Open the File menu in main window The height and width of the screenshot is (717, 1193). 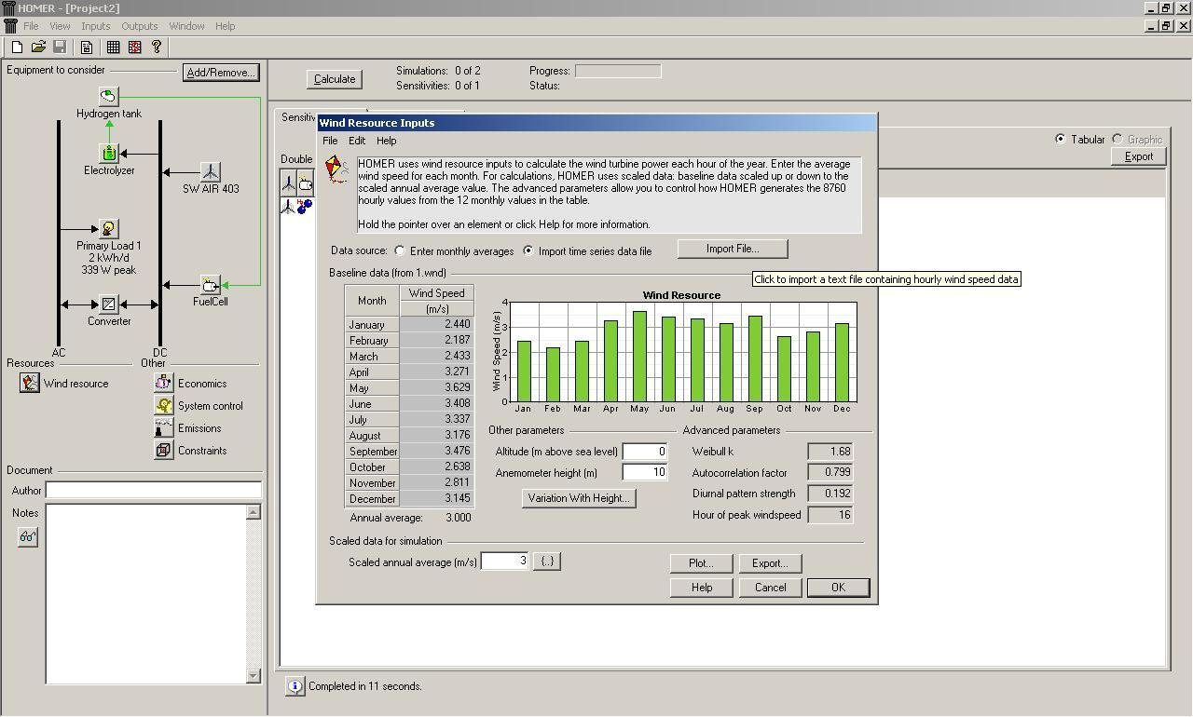click(x=31, y=26)
